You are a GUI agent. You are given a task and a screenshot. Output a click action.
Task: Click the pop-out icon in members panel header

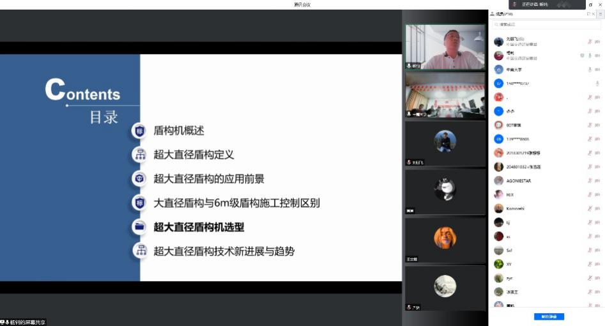(588, 13)
